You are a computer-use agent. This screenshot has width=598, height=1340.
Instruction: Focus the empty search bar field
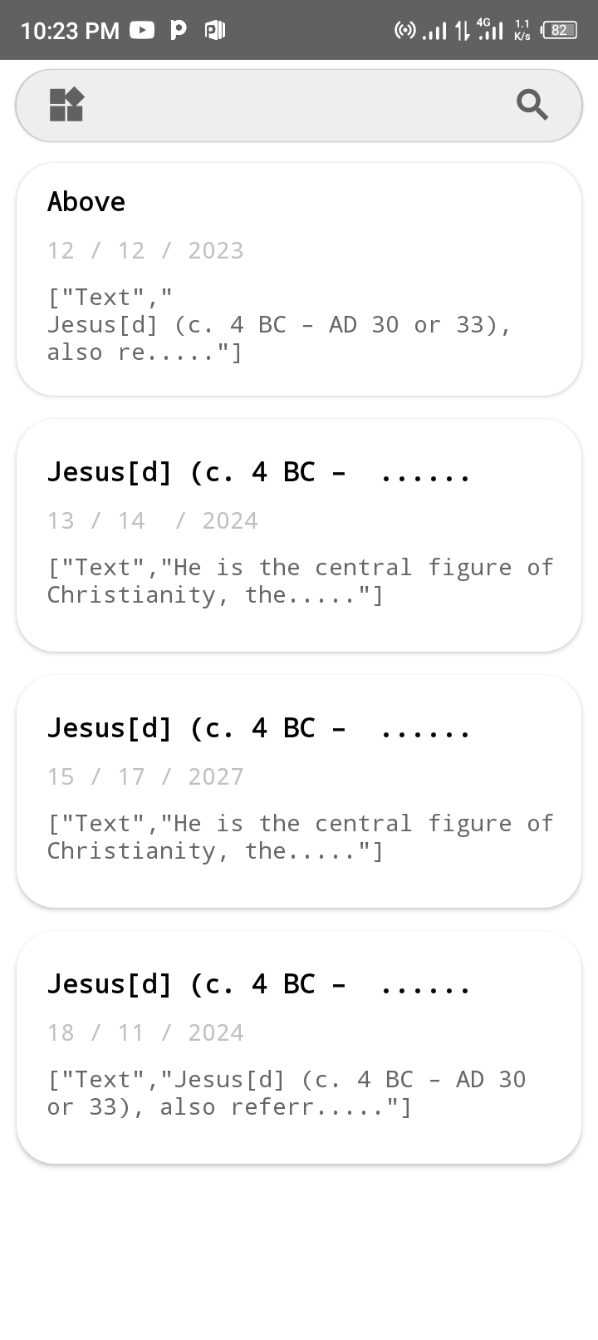tap(299, 106)
